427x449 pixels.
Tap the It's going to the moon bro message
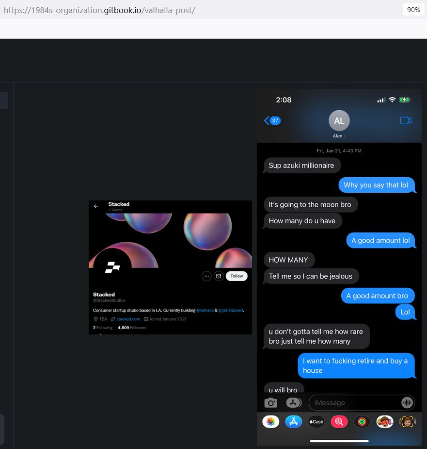point(310,204)
